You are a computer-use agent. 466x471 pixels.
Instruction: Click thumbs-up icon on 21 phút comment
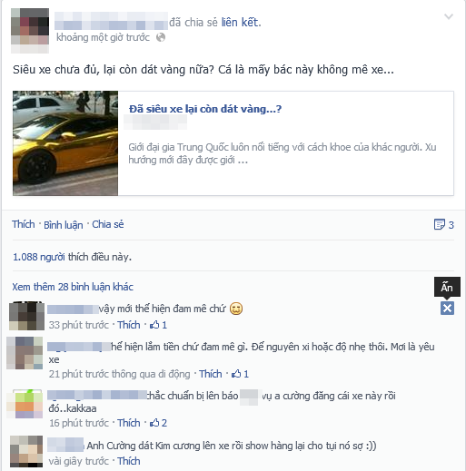click(236, 374)
